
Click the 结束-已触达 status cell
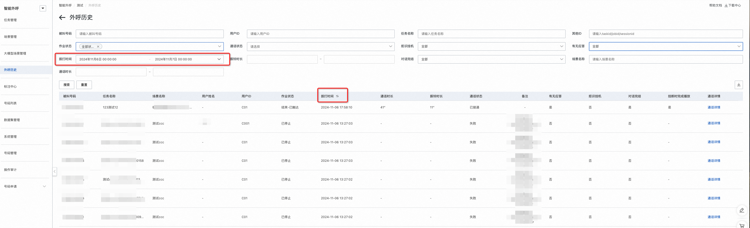coord(290,107)
